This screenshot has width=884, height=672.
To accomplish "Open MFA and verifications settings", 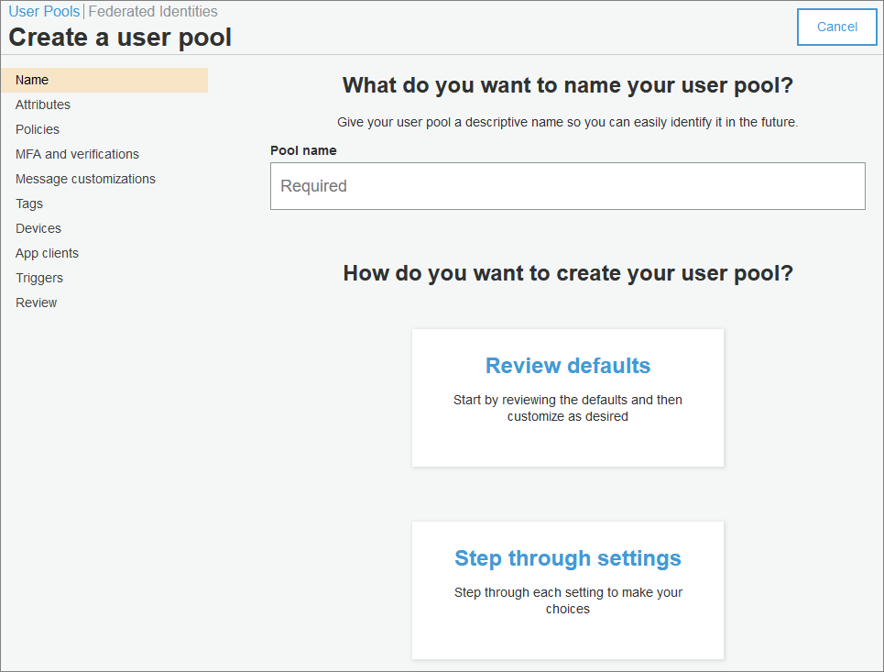I will pos(77,154).
